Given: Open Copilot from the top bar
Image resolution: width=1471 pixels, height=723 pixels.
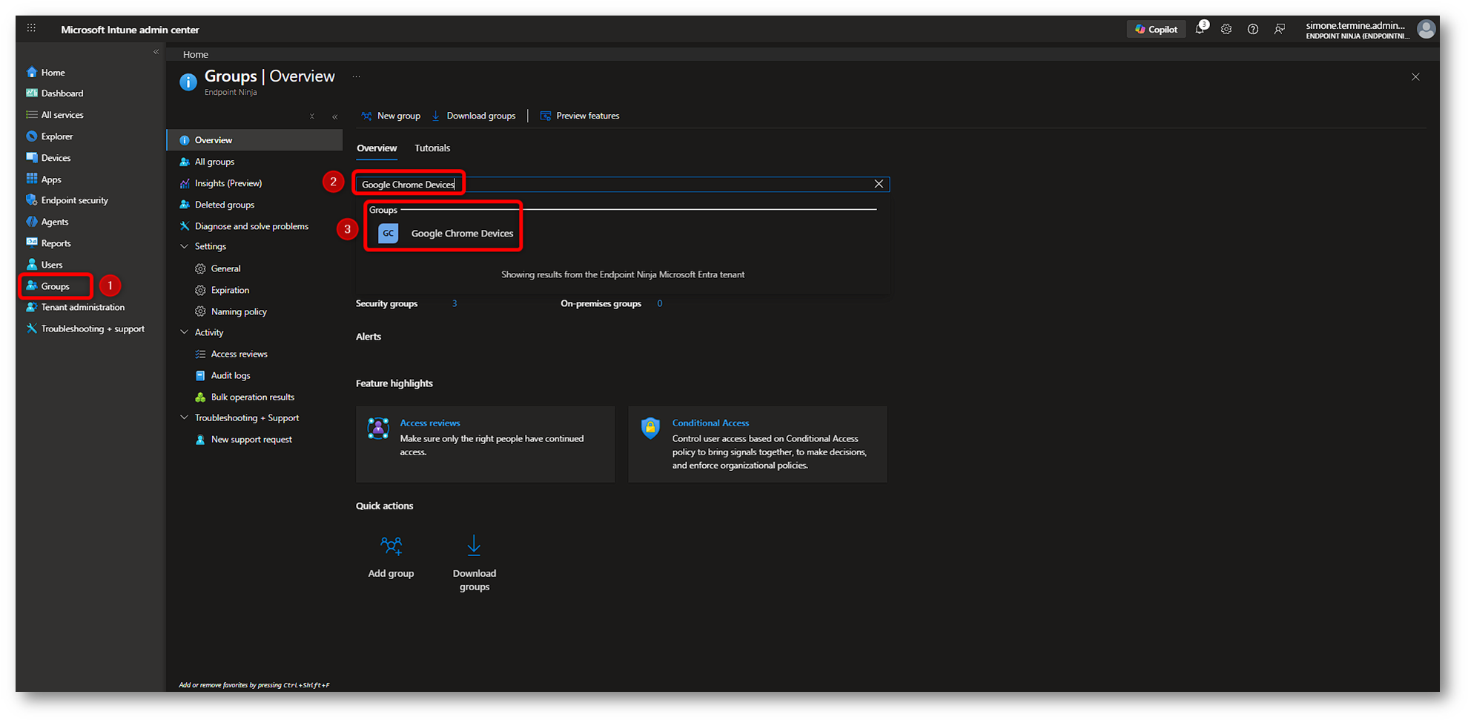Looking at the screenshot, I should point(1156,30).
